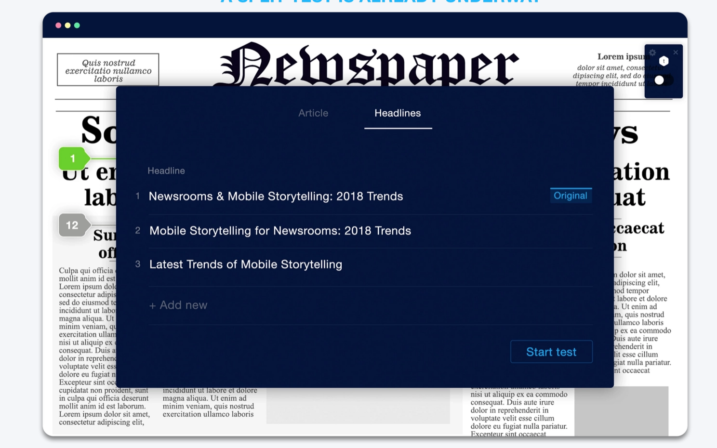Close the small widget with the X
Screen dimensions: 717x448
pyautogui.click(x=676, y=53)
